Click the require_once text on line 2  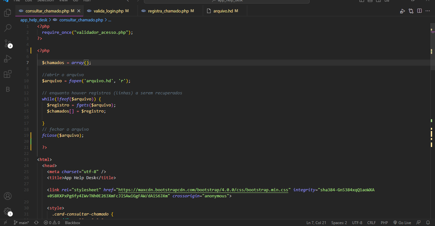click(57, 33)
